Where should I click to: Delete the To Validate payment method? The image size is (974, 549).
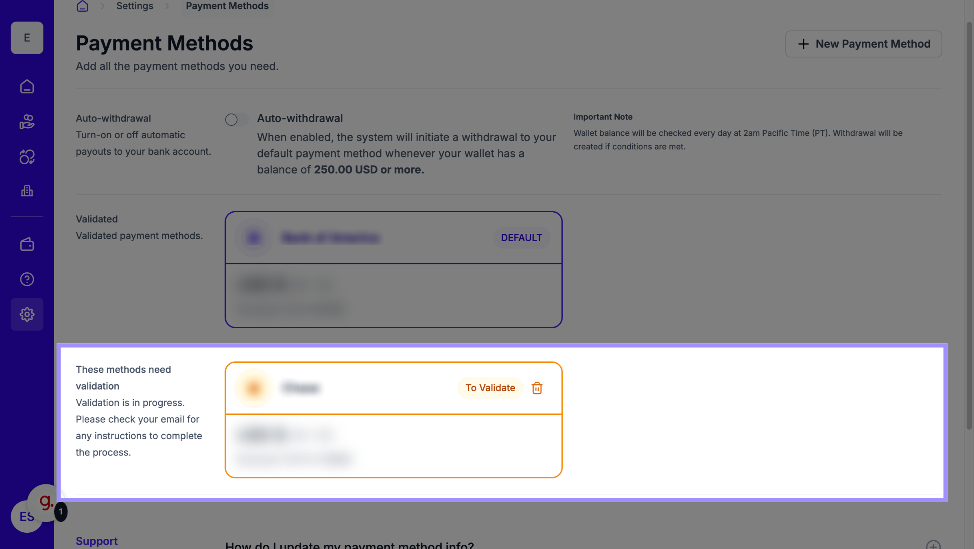[537, 388]
